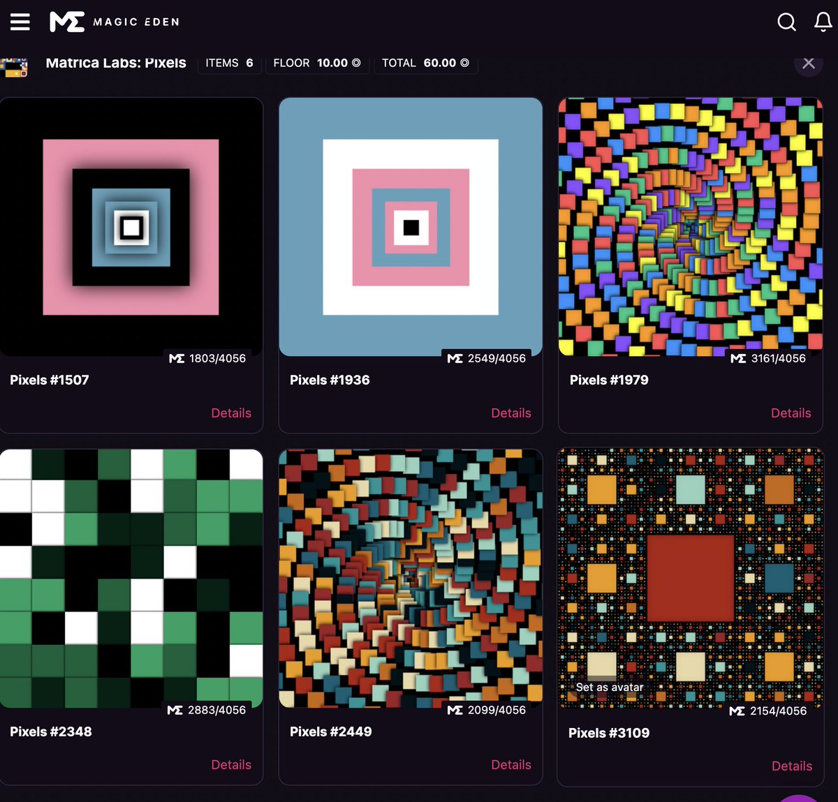
Task: Click the FLOOR 10.00 stat badge
Action: click(317, 64)
